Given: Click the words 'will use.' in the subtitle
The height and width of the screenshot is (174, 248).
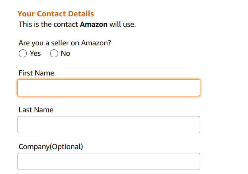Looking at the screenshot, I should pos(123,25).
